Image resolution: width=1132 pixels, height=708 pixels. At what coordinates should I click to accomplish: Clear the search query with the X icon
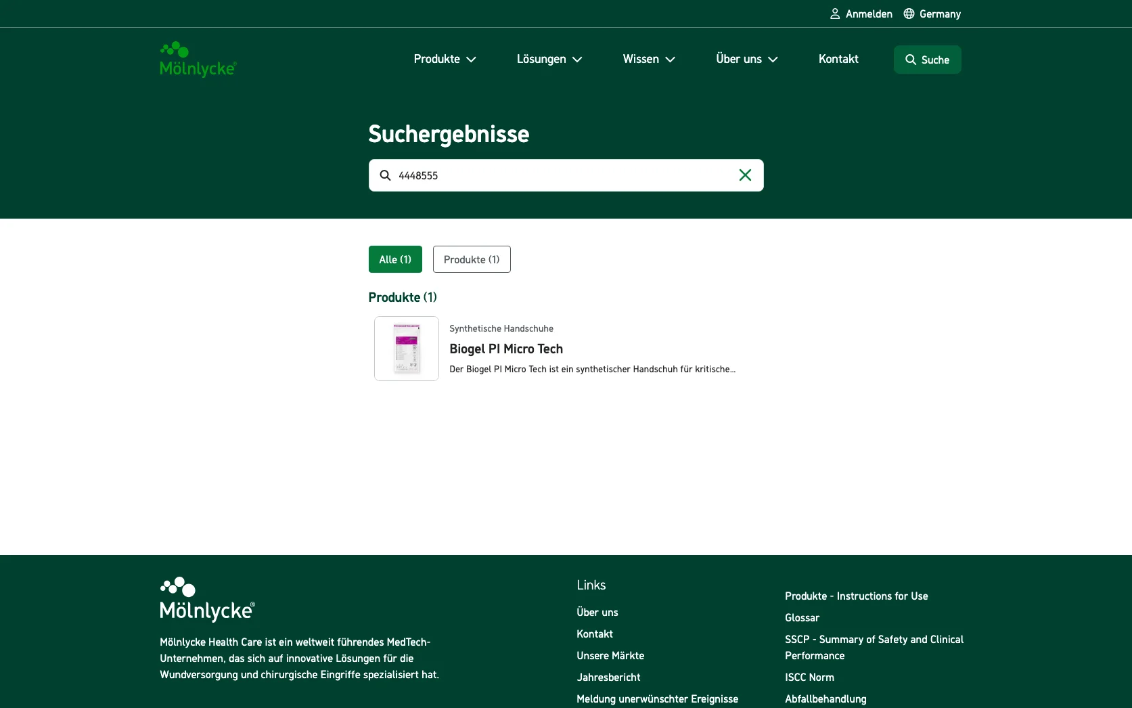[x=745, y=175]
